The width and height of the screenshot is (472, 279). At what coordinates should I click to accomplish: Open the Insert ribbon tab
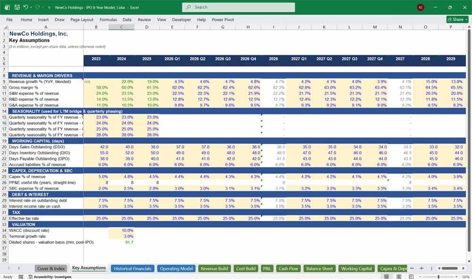(x=43, y=19)
